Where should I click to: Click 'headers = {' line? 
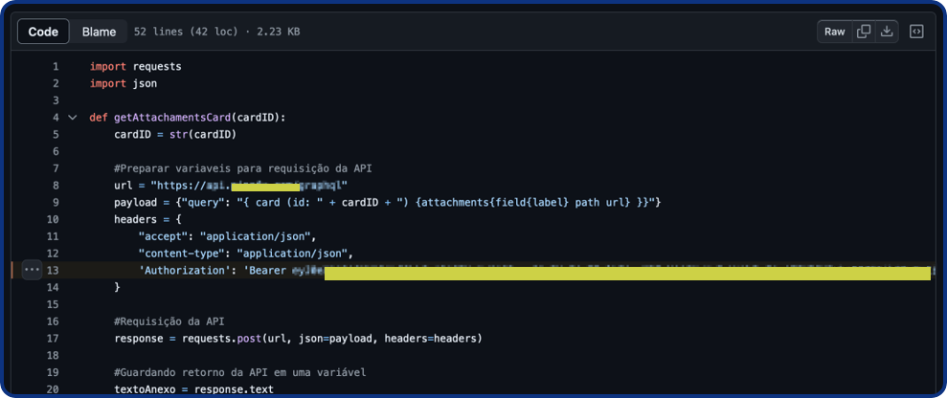(x=147, y=219)
